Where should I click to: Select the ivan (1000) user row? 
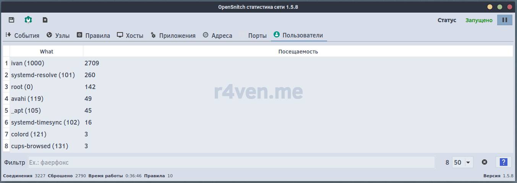click(28, 63)
